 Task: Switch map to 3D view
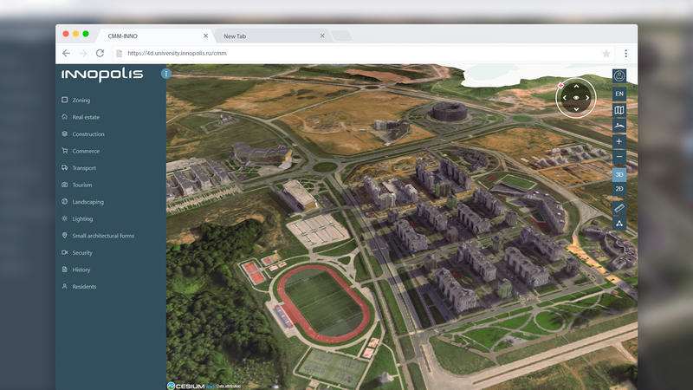pyautogui.click(x=619, y=174)
